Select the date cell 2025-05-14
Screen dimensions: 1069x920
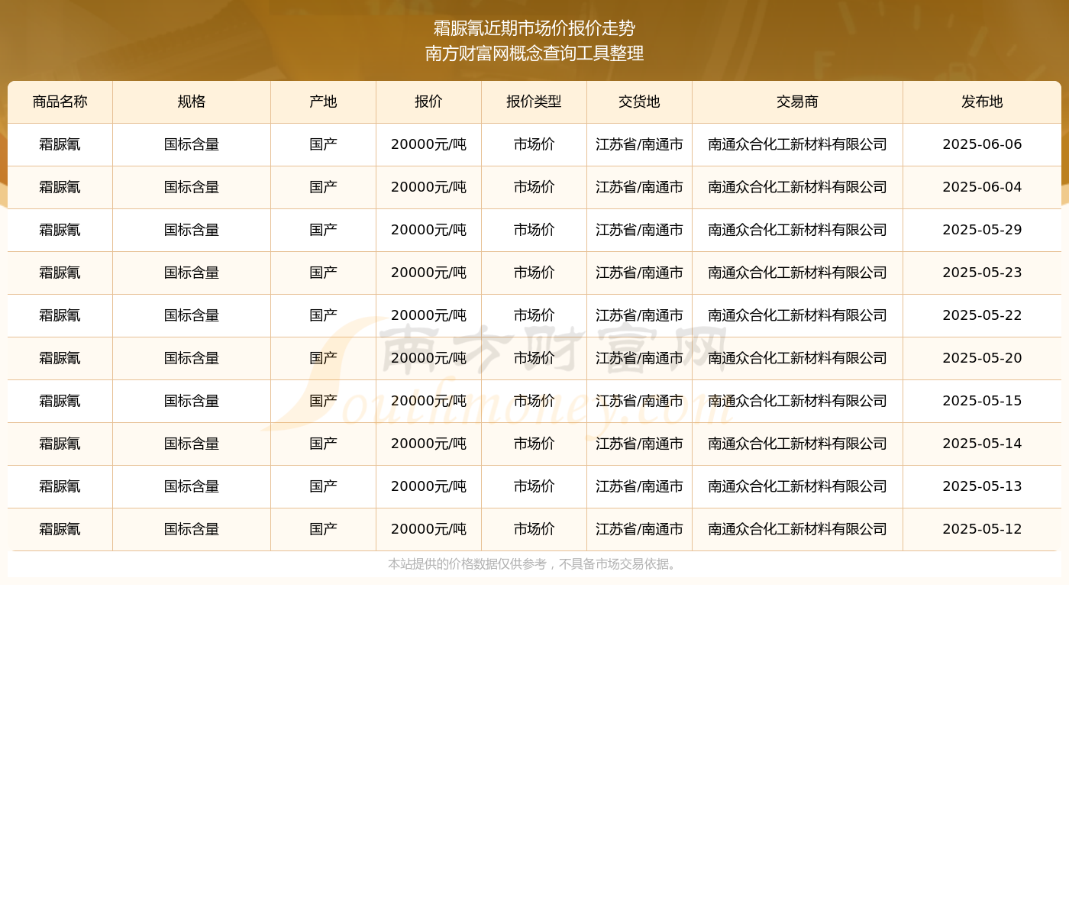point(982,444)
